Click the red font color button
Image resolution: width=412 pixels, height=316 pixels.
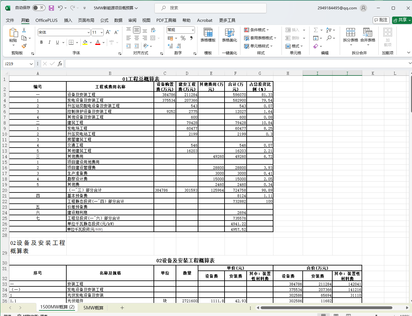[x=98, y=42]
